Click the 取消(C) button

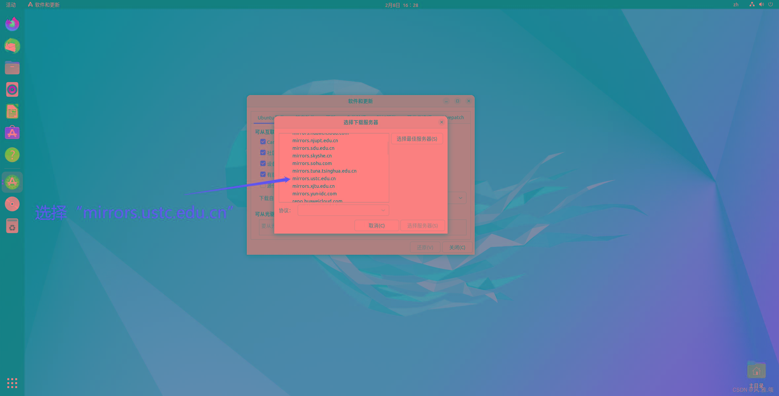(x=377, y=226)
